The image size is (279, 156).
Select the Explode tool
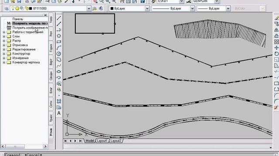click(x=276, y=107)
